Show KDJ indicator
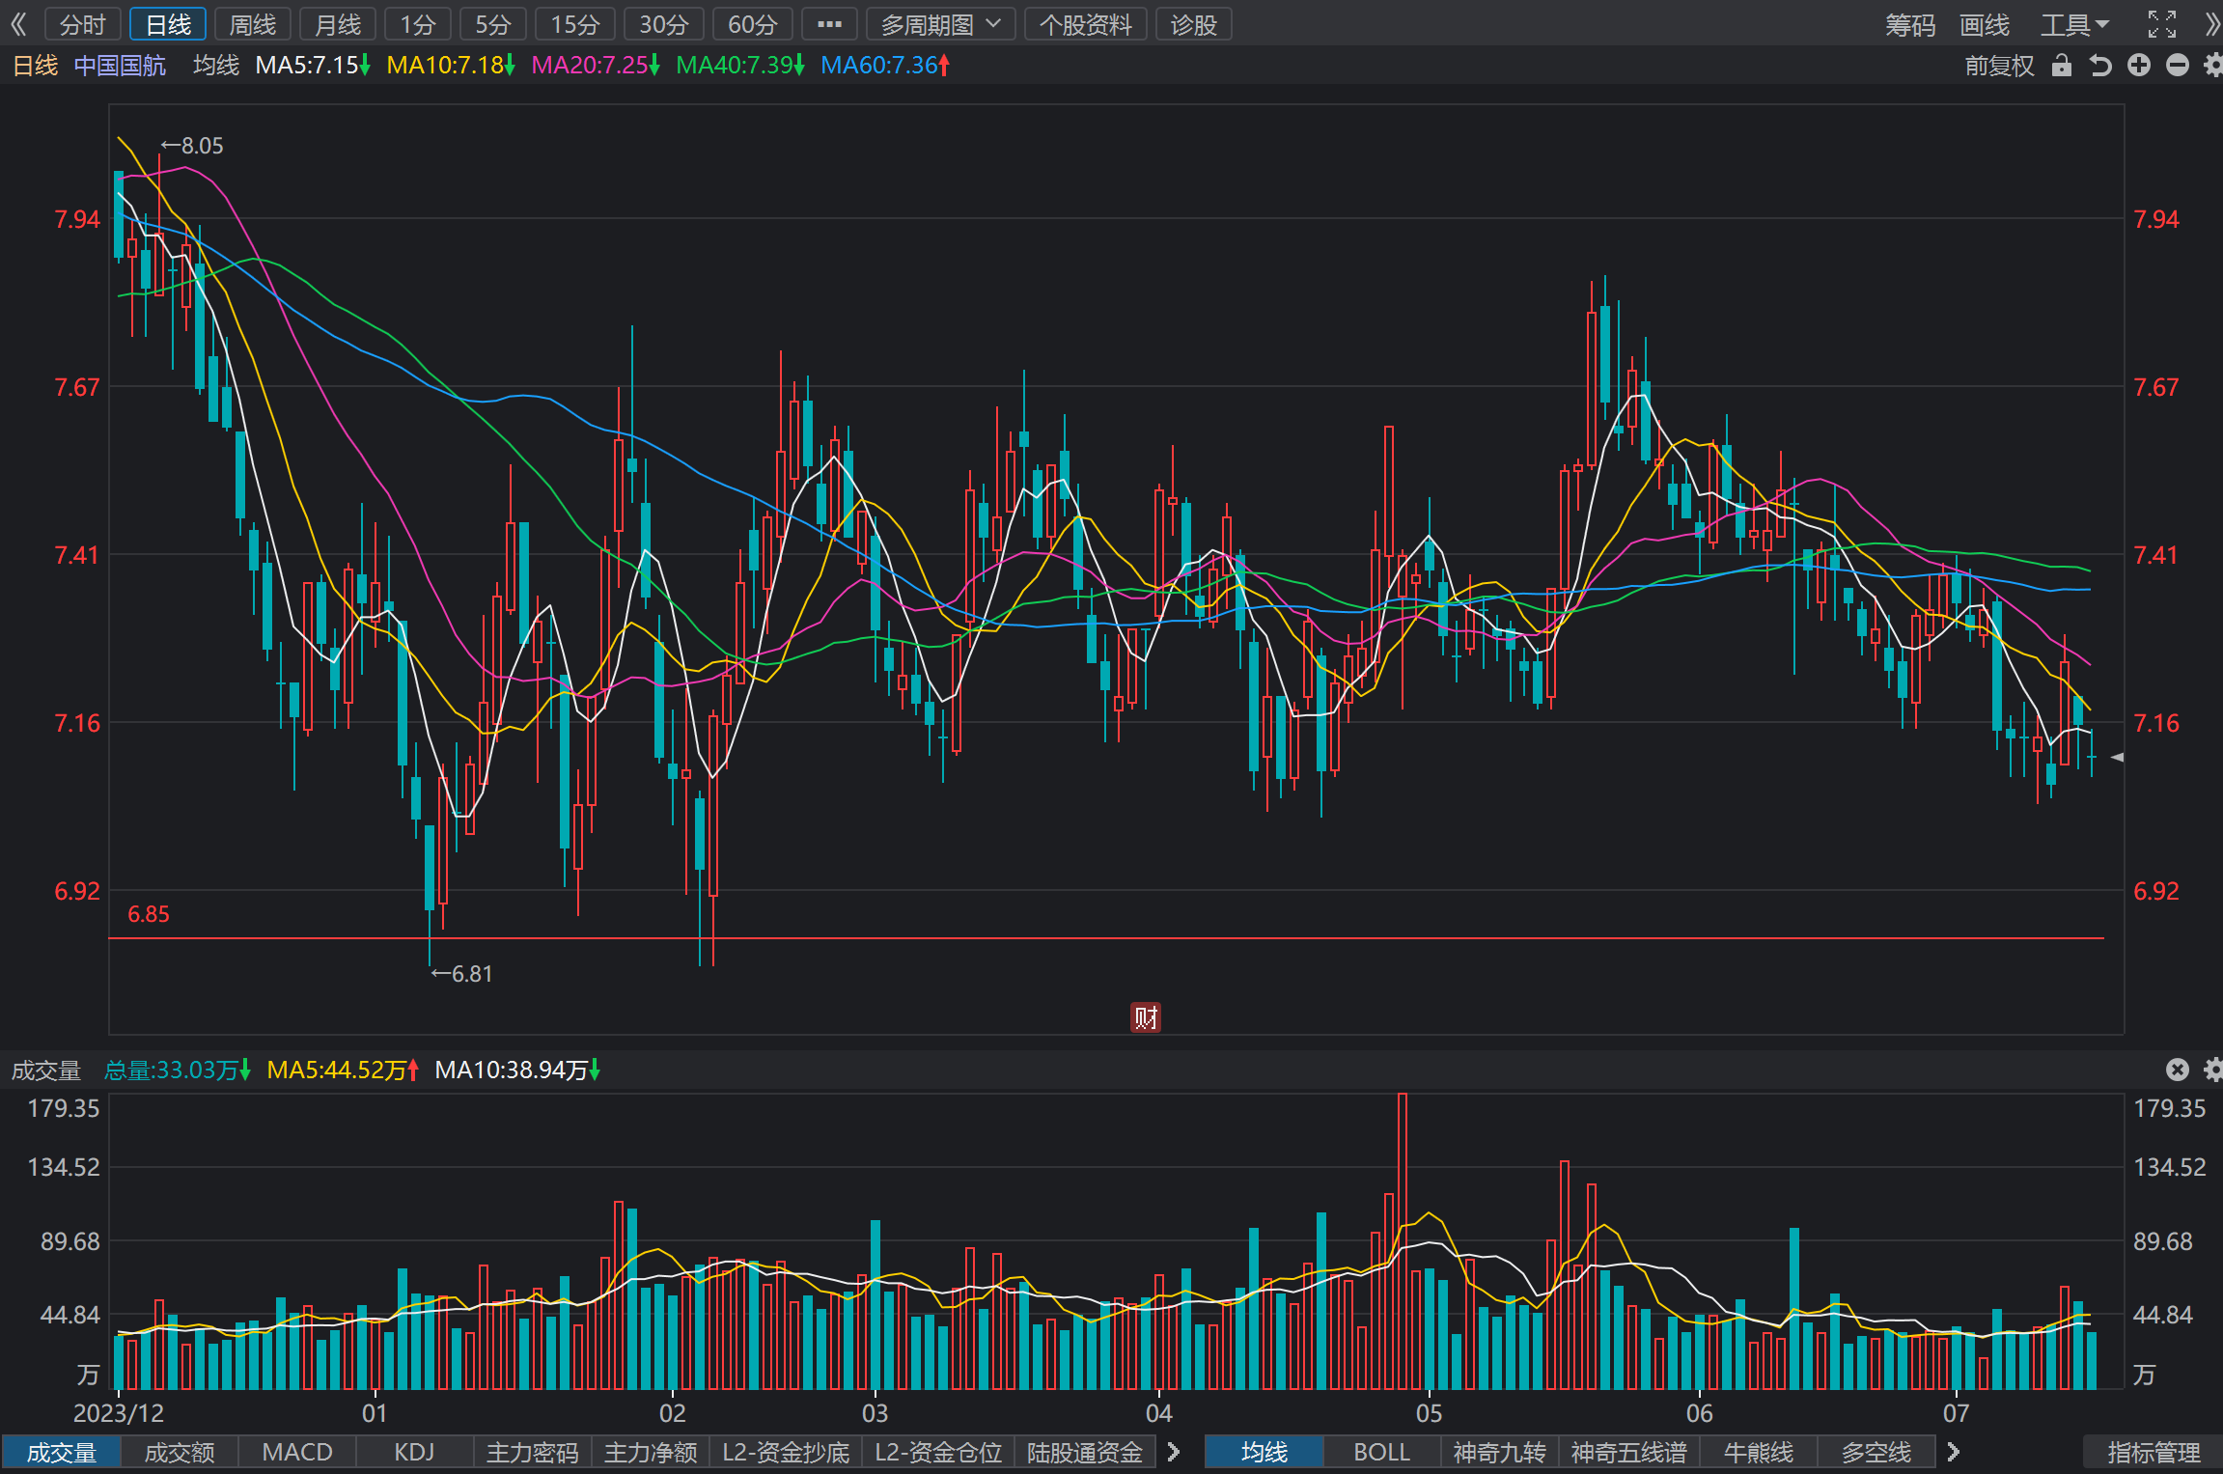The height and width of the screenshot is (1474, 2223). (x=415, y=1452)
